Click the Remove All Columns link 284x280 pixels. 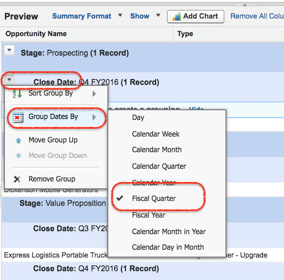coord(257,16)
